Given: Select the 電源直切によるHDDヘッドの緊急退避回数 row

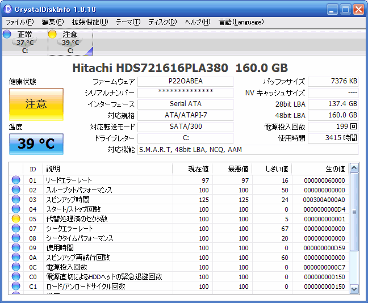Looking at the screenshot, I should click(x=179, y=277).
